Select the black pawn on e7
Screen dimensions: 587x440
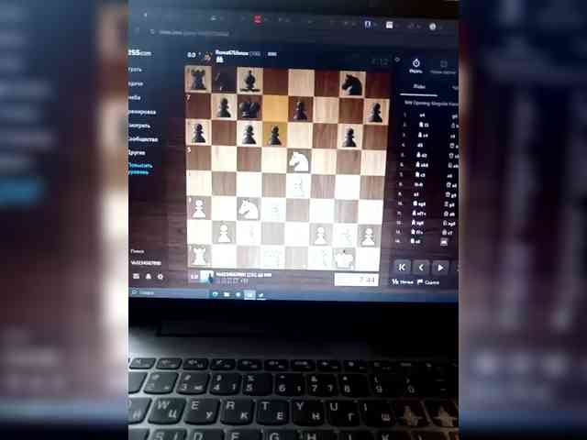pyautogui.click(x=300, y=109)
